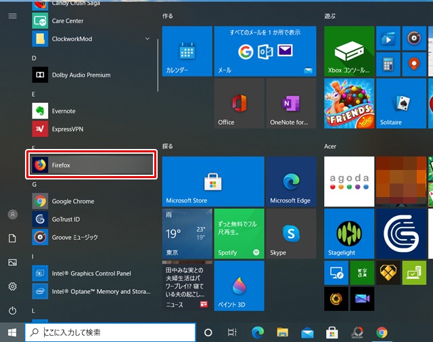
Task: Open the Microsoft Edge tile
Action: coord(291,181)
